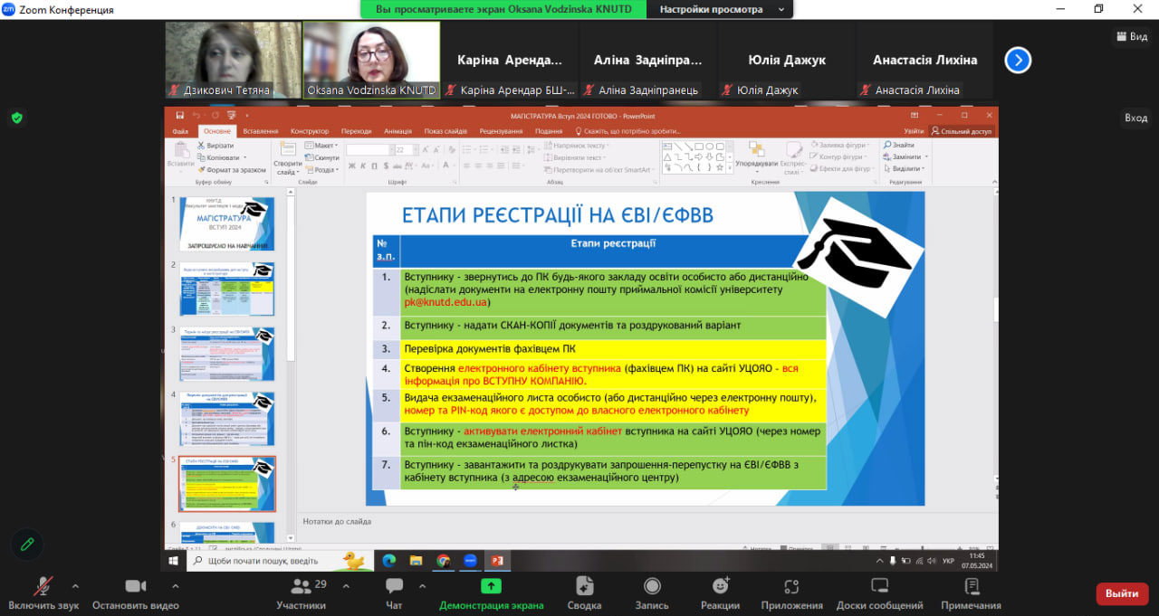This screenshot has width=1159, height=616.
Task: Click the Windows Start button in shared screen
Action: pos(174,561)
